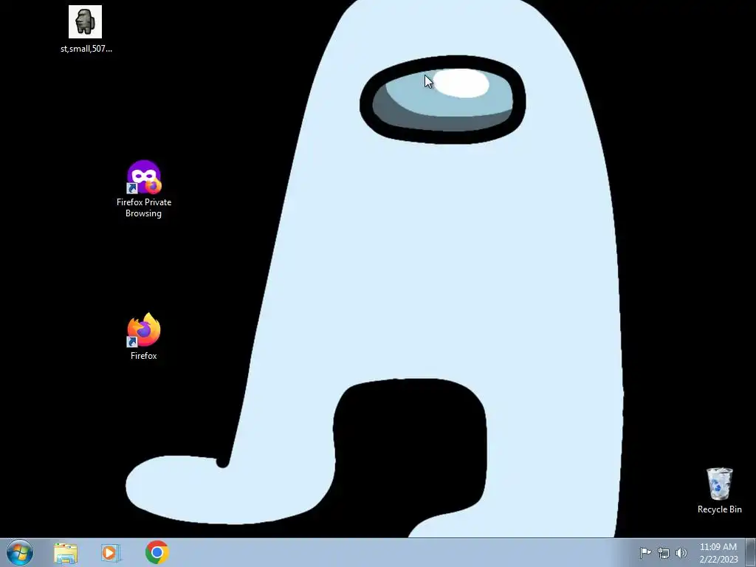Select the Firefox desktop shortcut
Viewport: 756px width, 567px height.
click(x=144, y=330)
